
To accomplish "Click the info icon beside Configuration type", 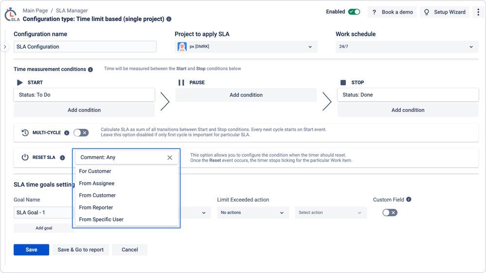I will point(169,19).
